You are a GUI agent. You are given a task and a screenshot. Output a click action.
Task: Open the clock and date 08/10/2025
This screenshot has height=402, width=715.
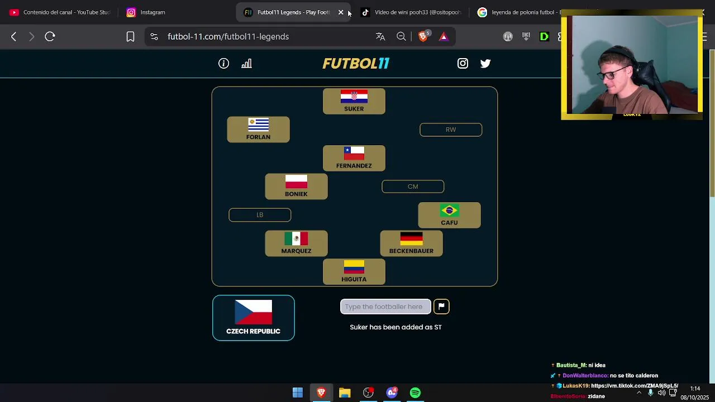pos(695,393)
